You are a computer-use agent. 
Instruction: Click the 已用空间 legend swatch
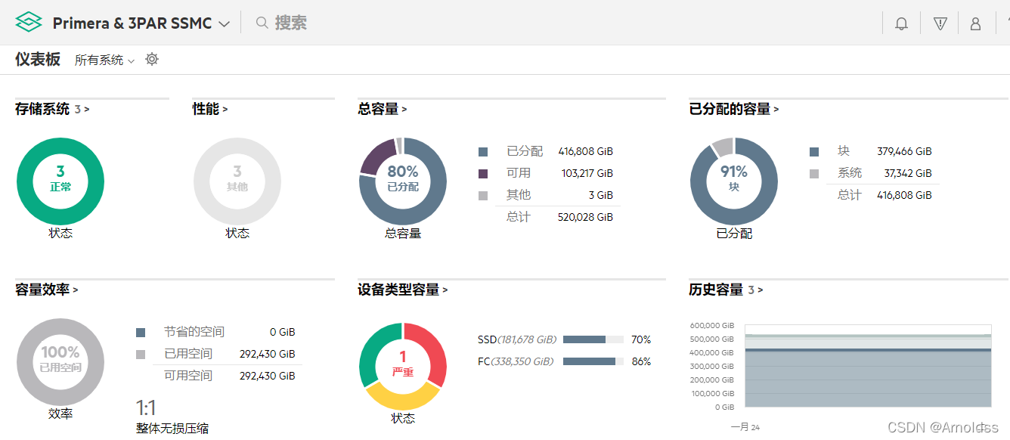click(x=141, y=355)
